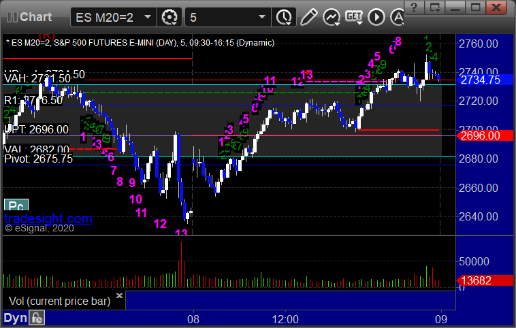Click the UPT: 2696.00 label

[x=36, y=129]
